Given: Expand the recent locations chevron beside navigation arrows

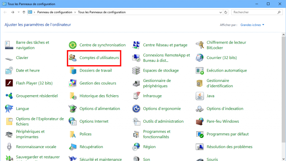Looking at the screenshot, I should [x=18, y=12].
